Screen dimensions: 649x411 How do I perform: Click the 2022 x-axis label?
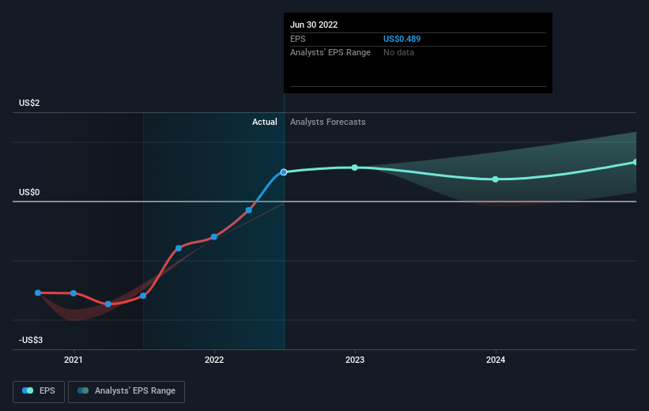pyautogui.click(x=214, y=360)
